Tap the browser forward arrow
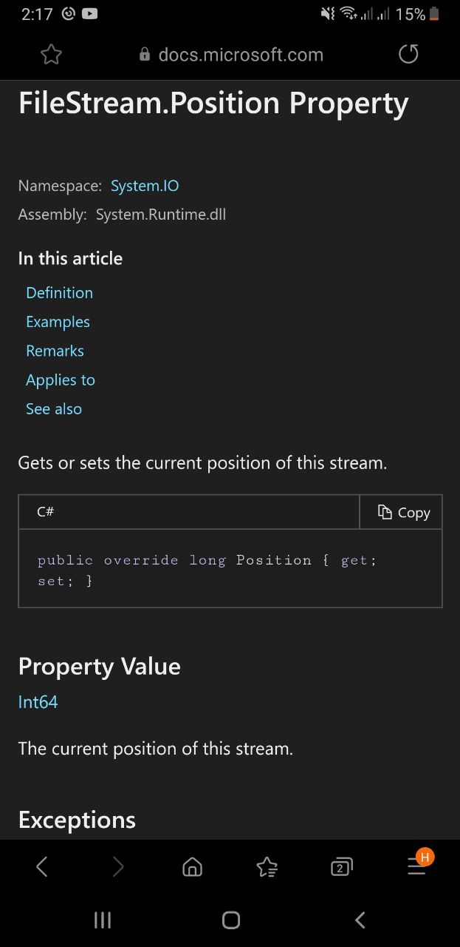The image size is (460, 947). [x=117, y=866]
